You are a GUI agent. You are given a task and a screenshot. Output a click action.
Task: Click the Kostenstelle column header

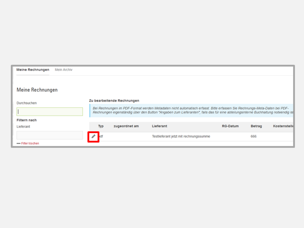283,126
